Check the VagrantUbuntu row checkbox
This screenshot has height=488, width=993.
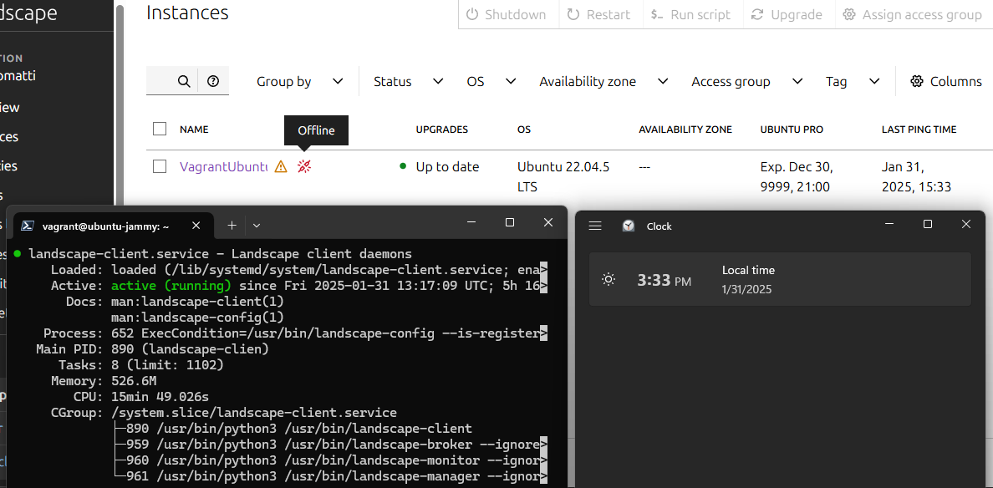click(x=160, y=166)
